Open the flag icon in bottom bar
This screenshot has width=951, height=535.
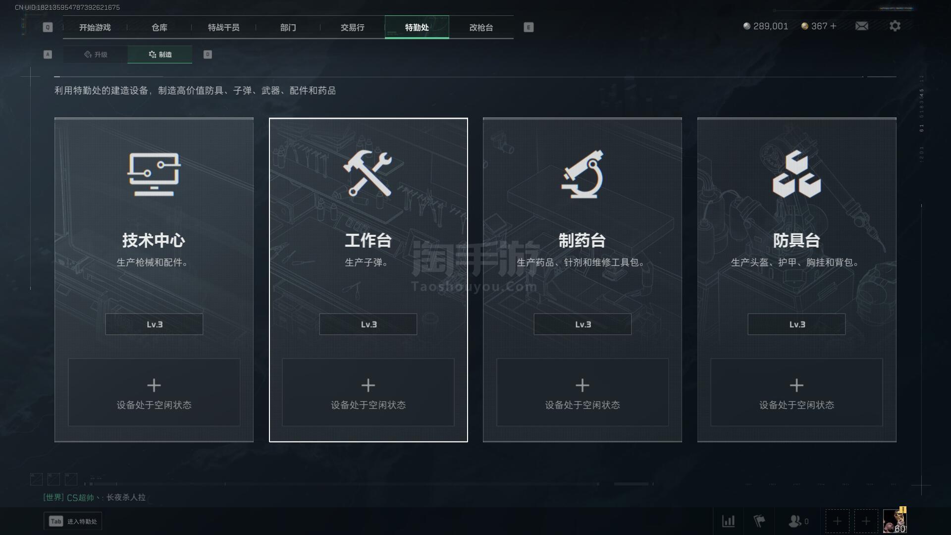[759, 521]
